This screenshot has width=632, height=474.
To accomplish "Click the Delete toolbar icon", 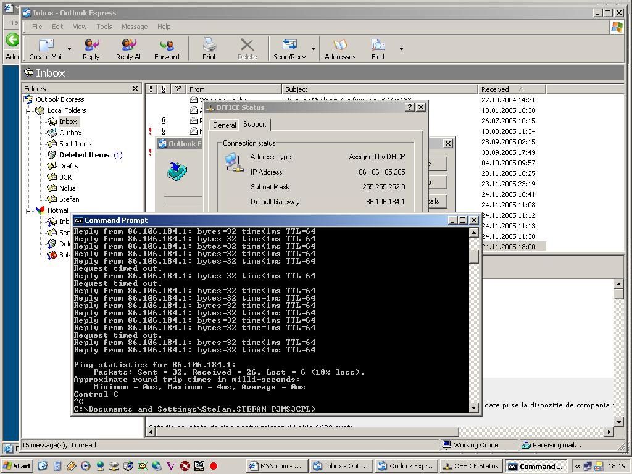I will click(247, 49).
